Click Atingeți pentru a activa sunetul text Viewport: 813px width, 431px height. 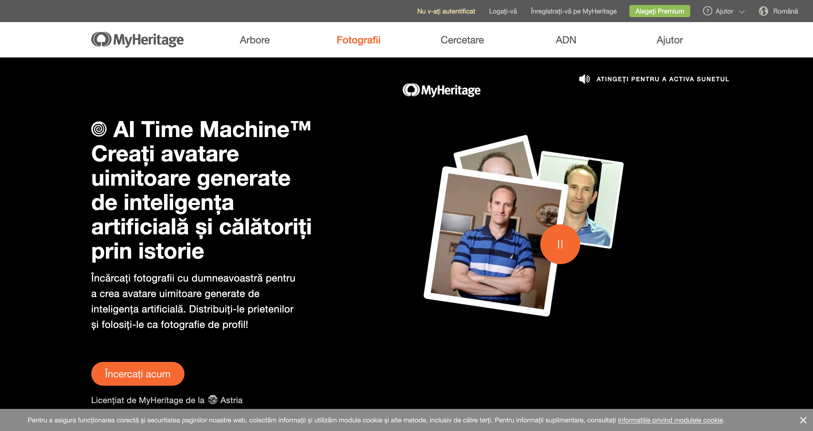663,79
